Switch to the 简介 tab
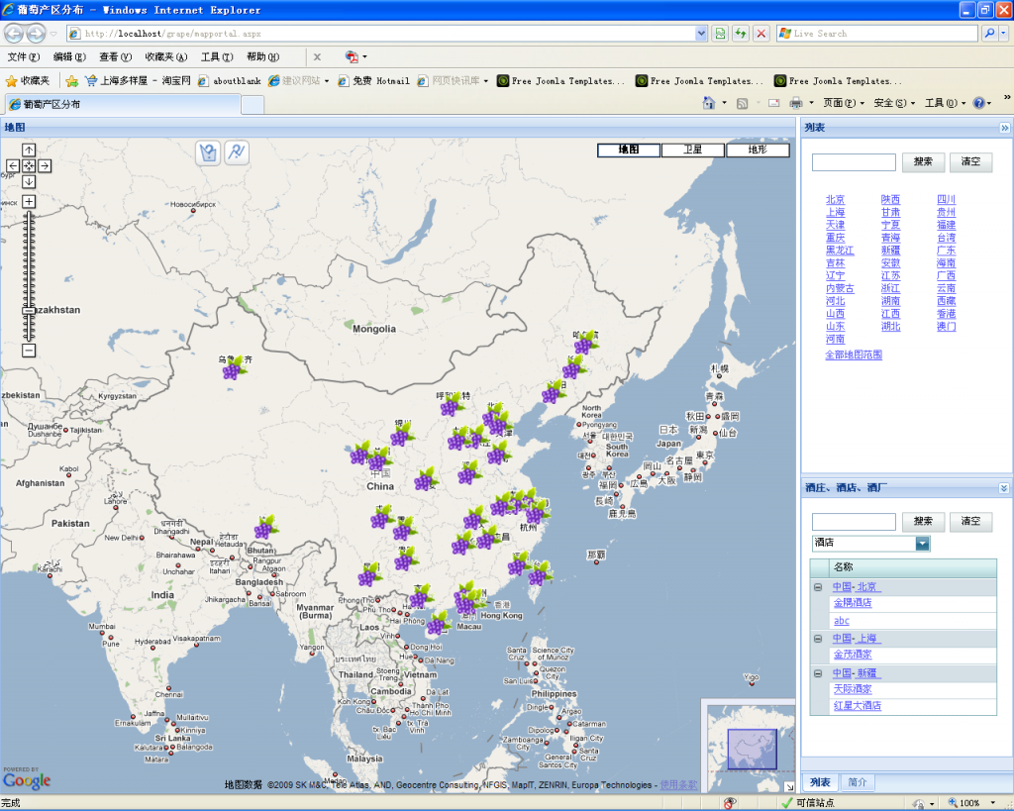Viewport: 1014px width, 811px height. point(858,782)
